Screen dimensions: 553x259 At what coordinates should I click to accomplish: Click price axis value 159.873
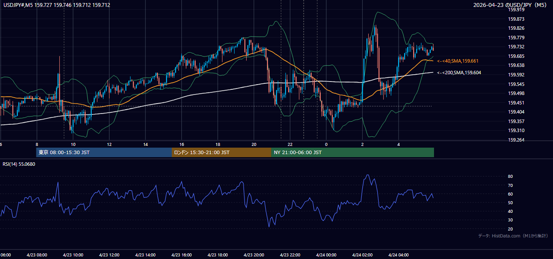[516, 19]
